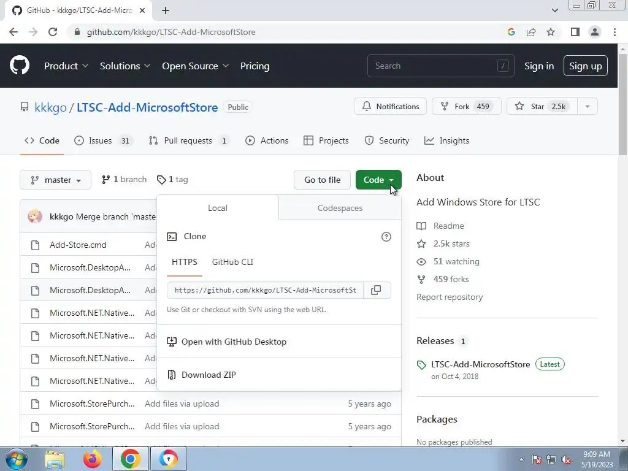This screenshot has width=628, height=471.
Task: Toggle the Chrome side panel icon
Action: pyautogui.click(x=575, y=32)
